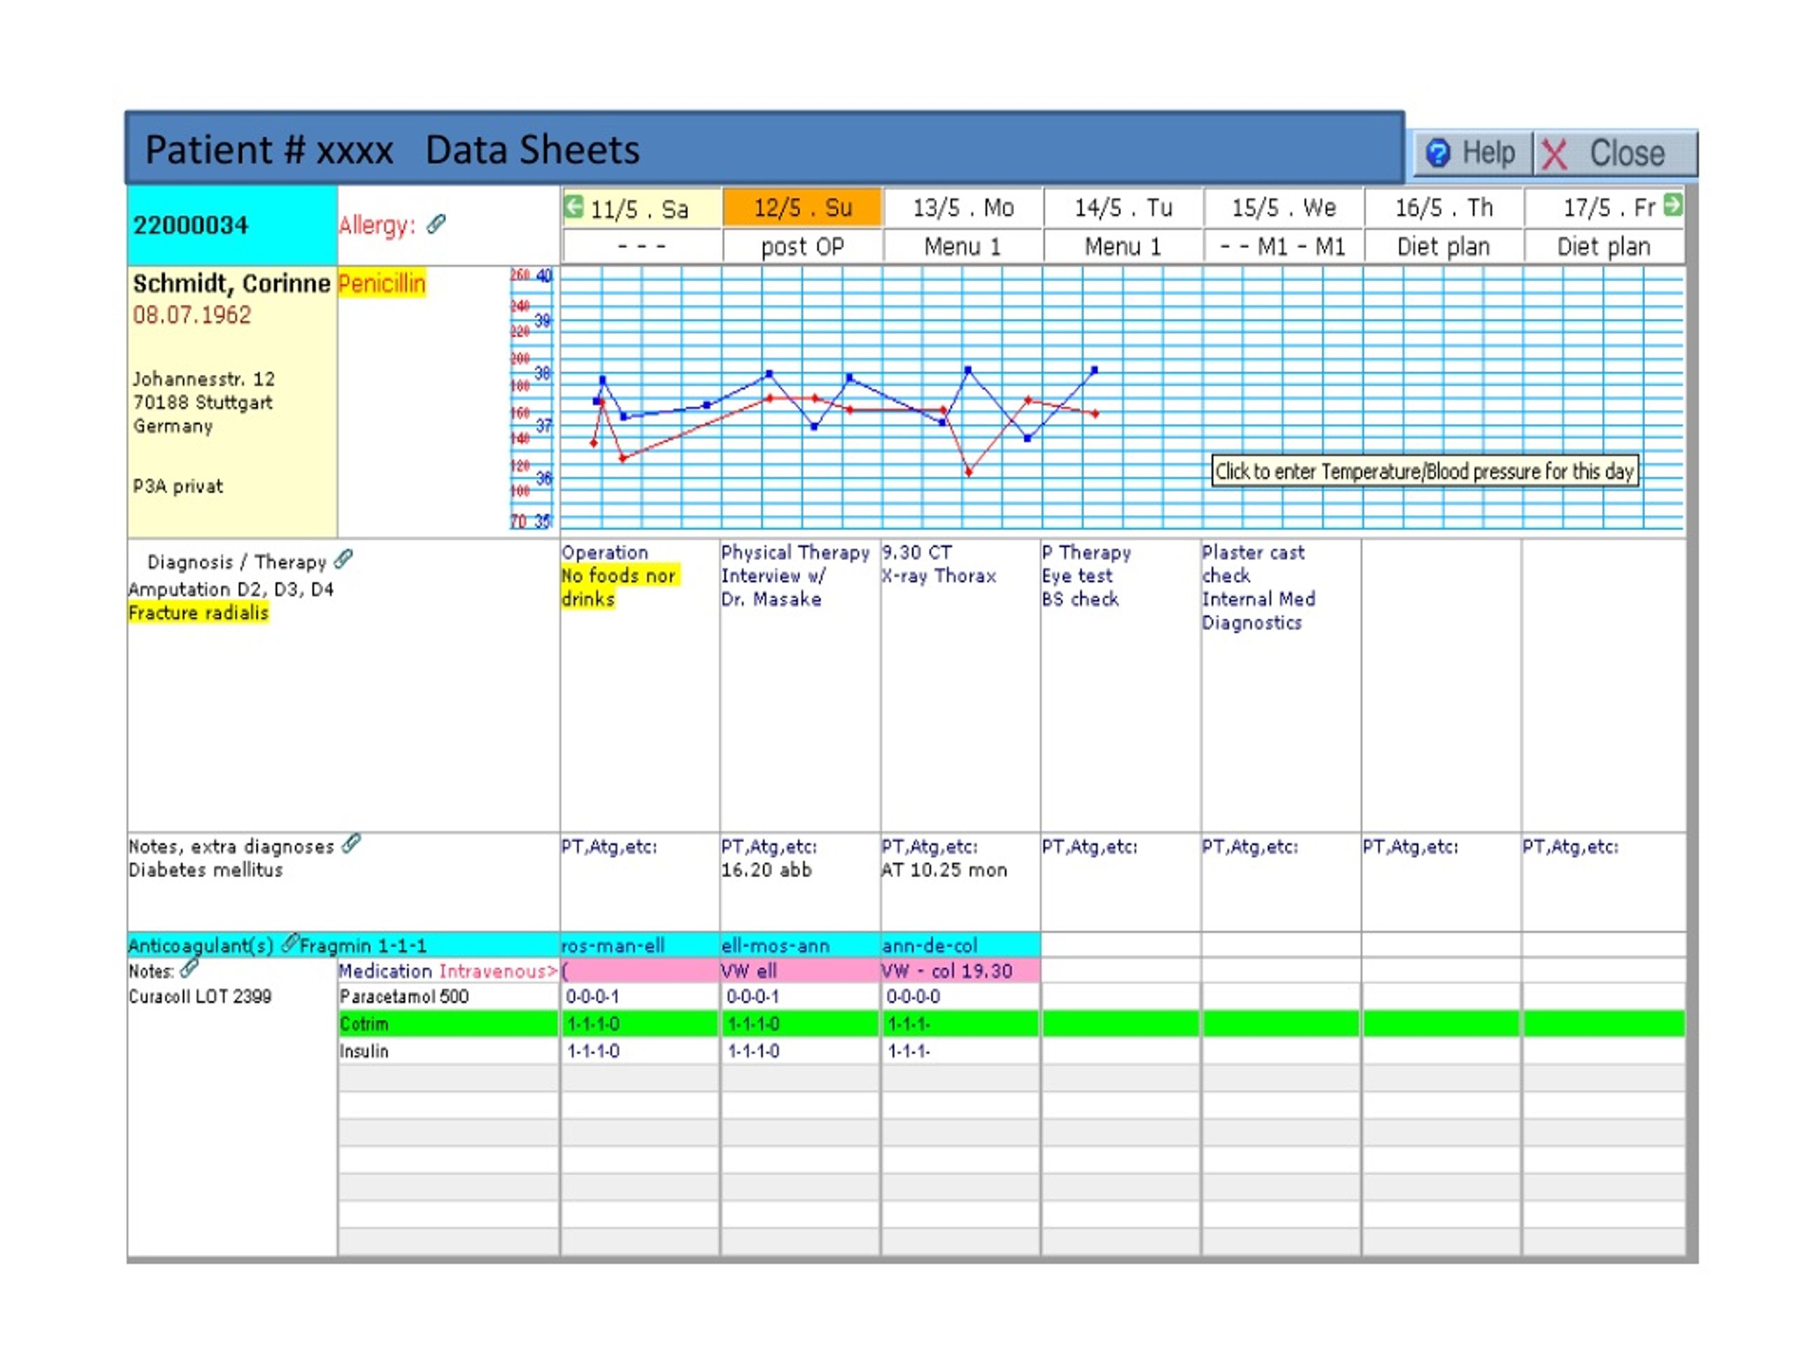Click the paperclip icon next to Anticoagulant(s)
1795x1346 pixels.
pyautogui.click(x=290, y=943)
